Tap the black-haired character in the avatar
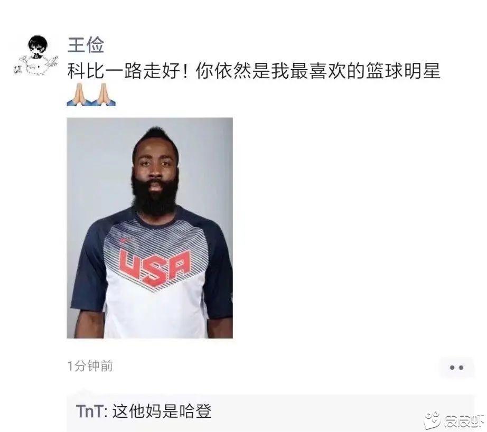487x432 pixels. pos(38,46)
